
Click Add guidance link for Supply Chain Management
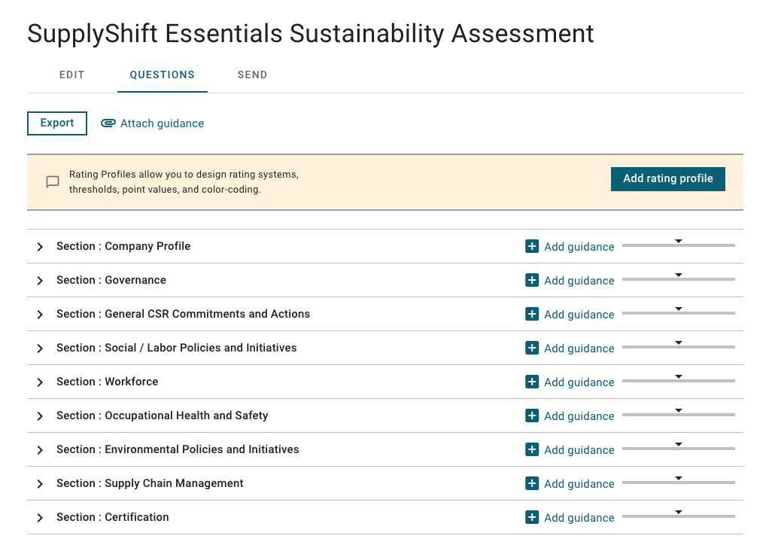pos(579,483)
